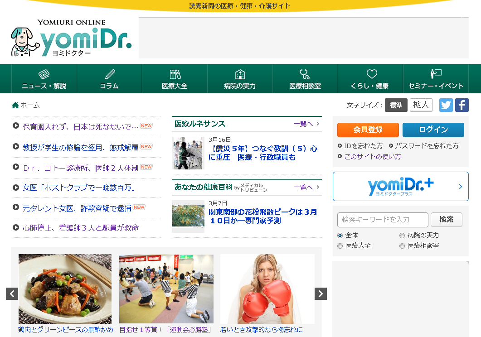The image size is (481, 337).
Task: Open 【震災5年】つなぐ教訓 article title
Action: pyautogui.click(x=262, y=153)
